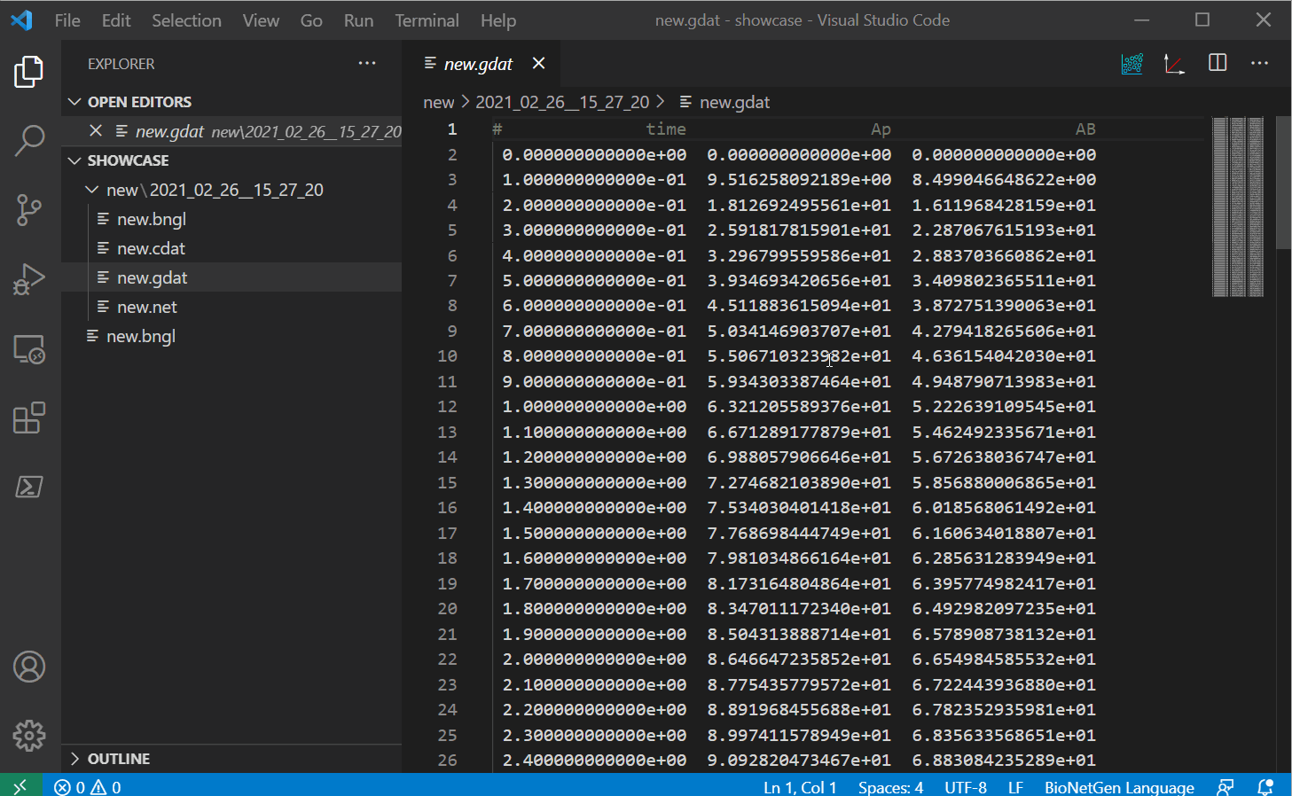Select new.gdat entry in Open Editors
This screenshot has height=796, width=1292.
231,131
